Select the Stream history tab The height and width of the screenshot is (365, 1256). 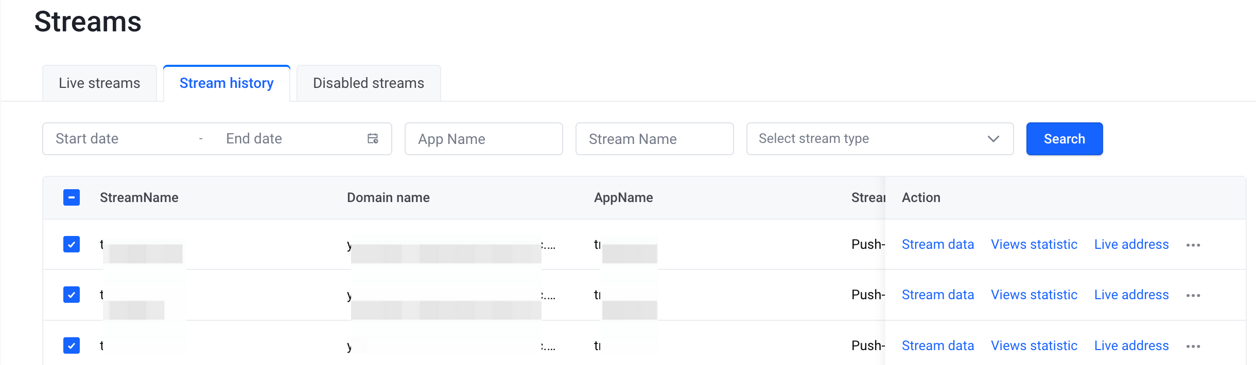point(226,83)
